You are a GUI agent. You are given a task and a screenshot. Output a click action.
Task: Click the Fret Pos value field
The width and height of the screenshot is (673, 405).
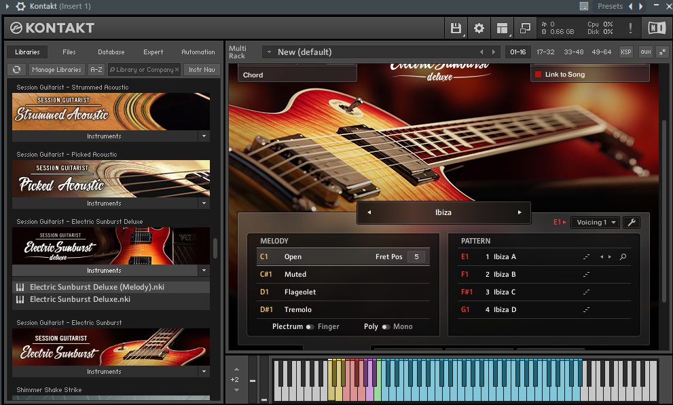coord(416,256)
